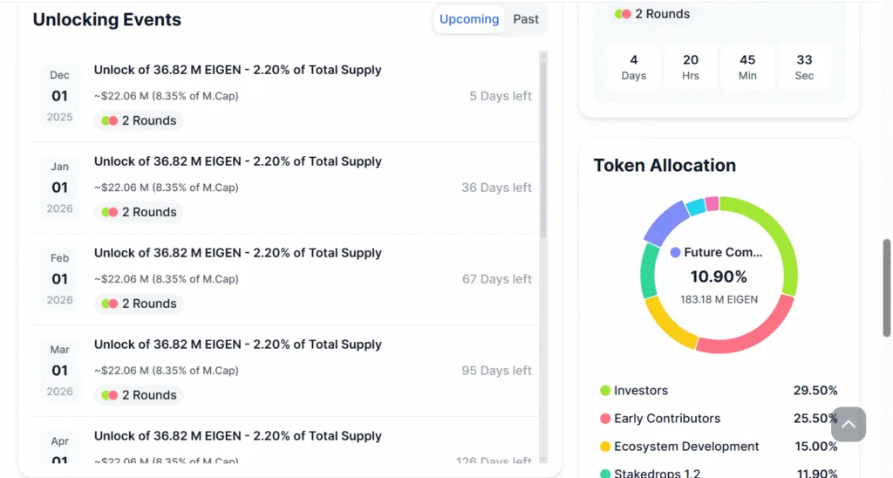
Task: Click the Token Allocation heading
Action: pos(665,165)
